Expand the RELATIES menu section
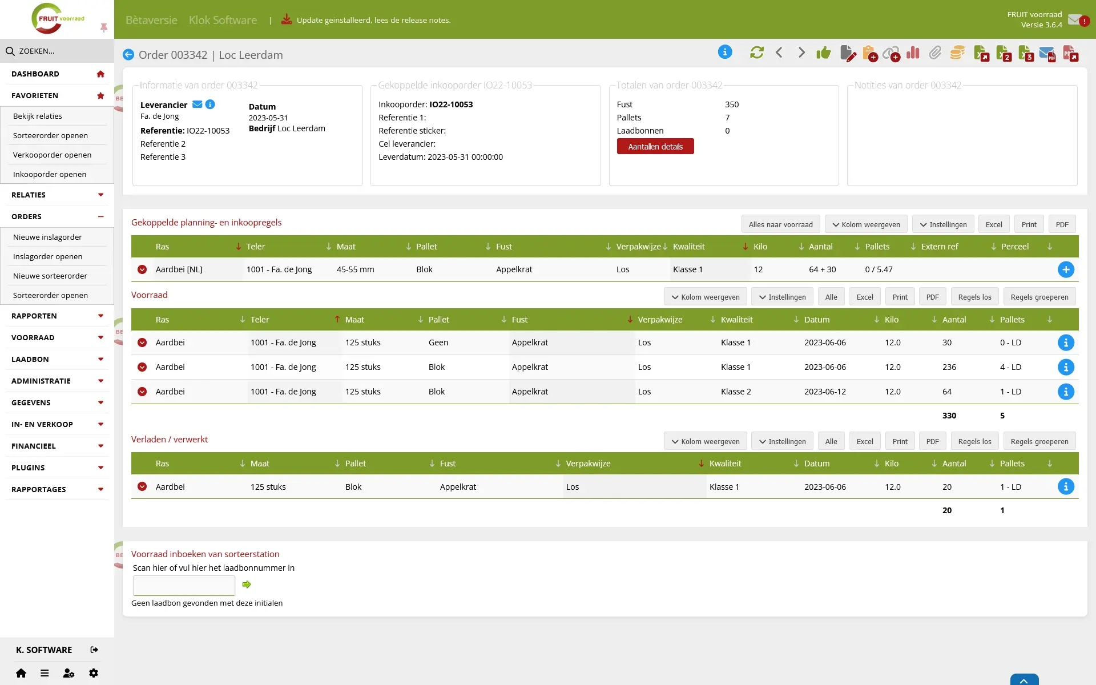The width and height of the screenshot is (1096, 685). coord(57,195)
